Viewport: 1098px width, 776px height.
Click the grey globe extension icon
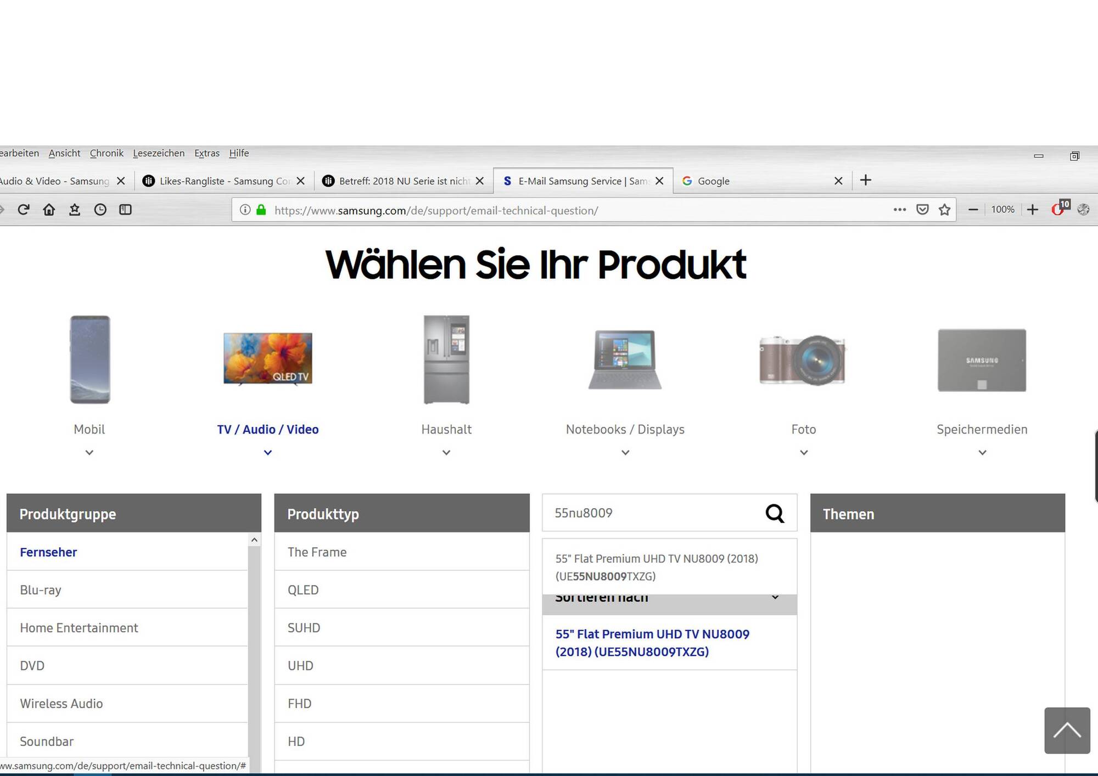click(x=1083, y=210)
